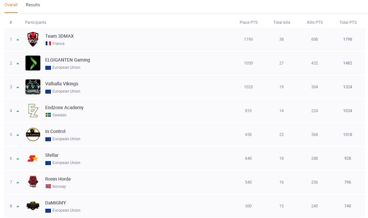Screen dimensions: 368x218
Task: Open ELGIGANTEN Gaming team name link
Action: point(68,60)
